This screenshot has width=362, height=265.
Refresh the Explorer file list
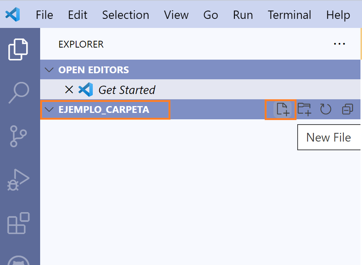click(x=326, y=109)
